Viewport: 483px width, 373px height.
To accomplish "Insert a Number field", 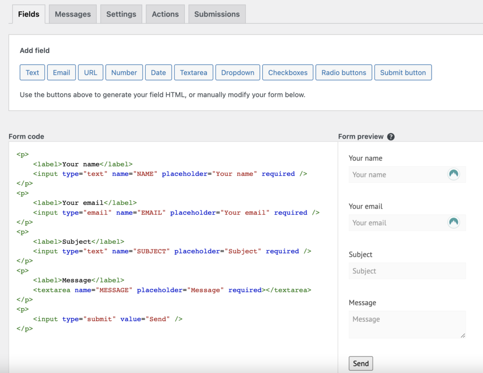I will tap(124, 72).
